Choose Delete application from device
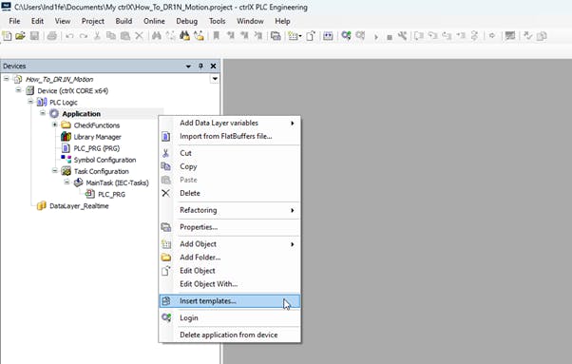This screenshot has height=364, width=572. pyautogui.click(x=229, y=335)
